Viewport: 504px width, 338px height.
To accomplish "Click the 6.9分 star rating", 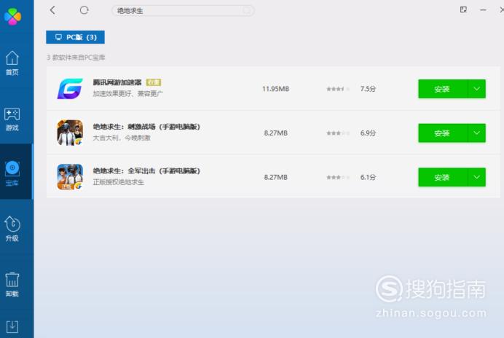I will pyautogui.click(x=338, y=133).
